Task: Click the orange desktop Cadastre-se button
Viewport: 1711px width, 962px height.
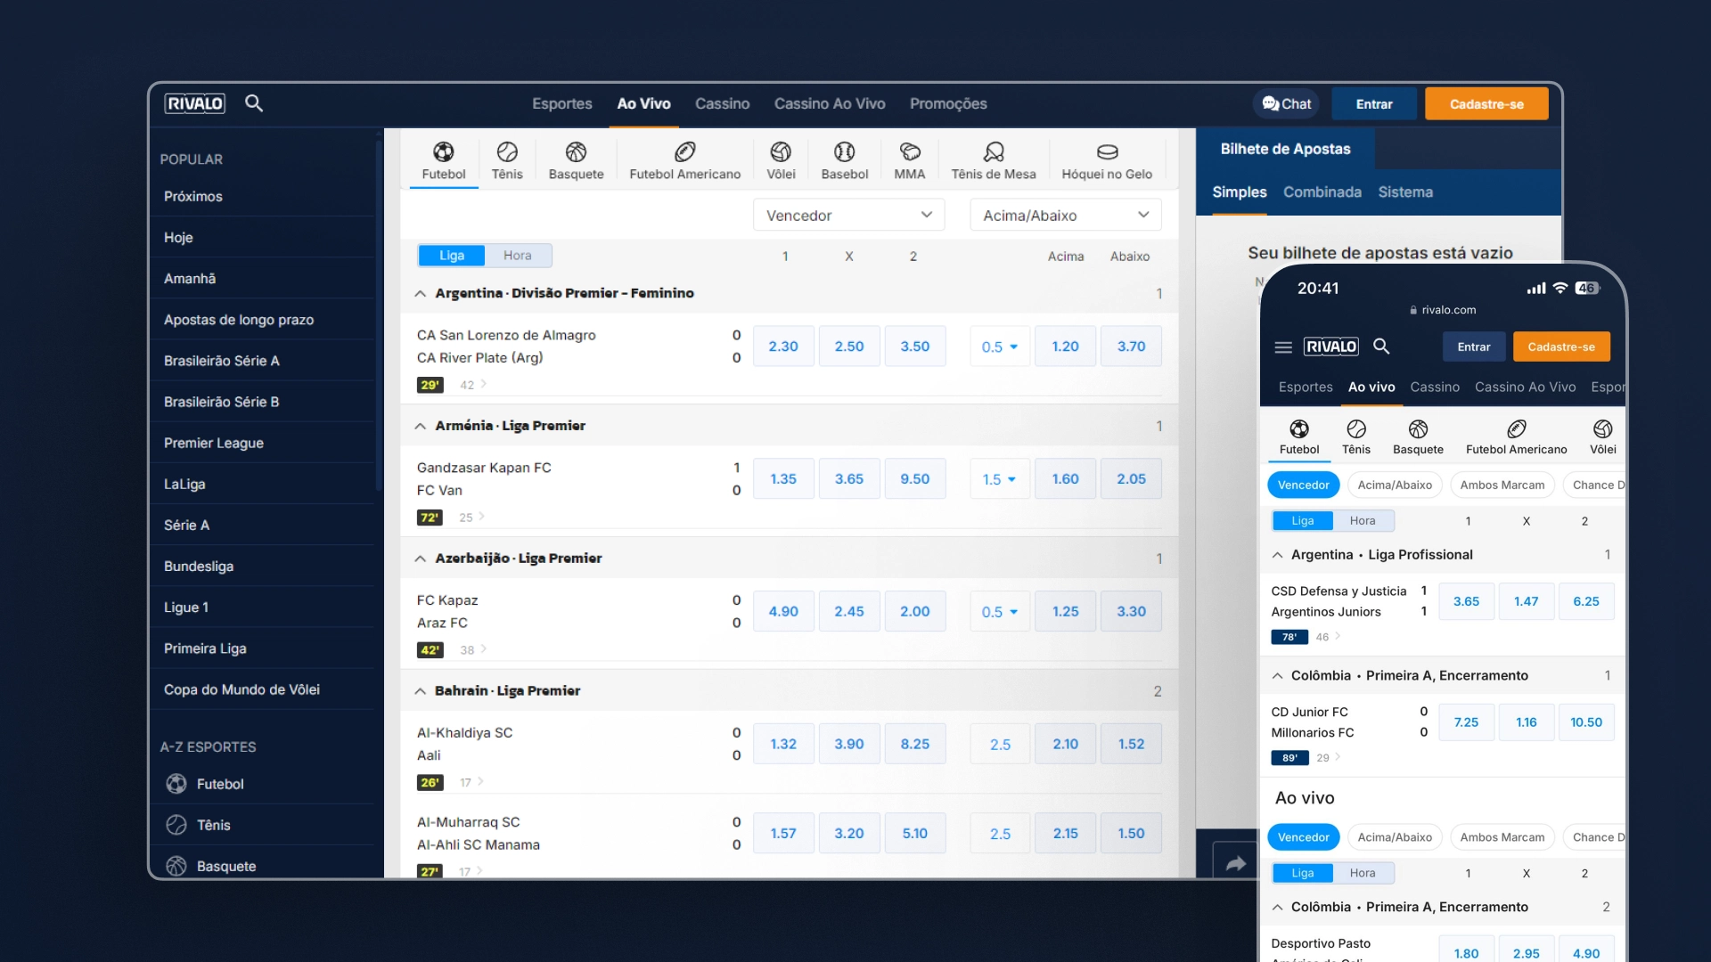Action: [x=1486, y=104]
